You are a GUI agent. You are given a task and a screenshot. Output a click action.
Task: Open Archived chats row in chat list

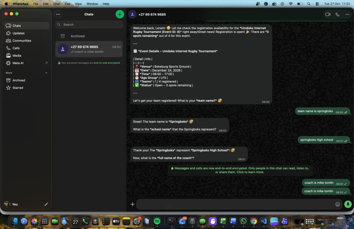(89, 36)
